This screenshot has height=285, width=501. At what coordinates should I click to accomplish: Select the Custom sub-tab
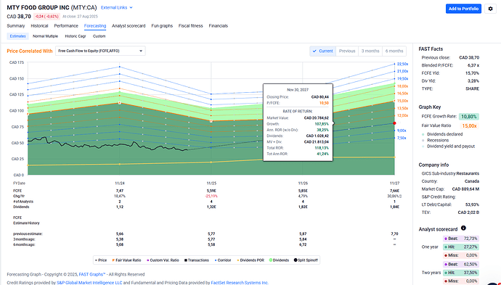pos(99,36)
